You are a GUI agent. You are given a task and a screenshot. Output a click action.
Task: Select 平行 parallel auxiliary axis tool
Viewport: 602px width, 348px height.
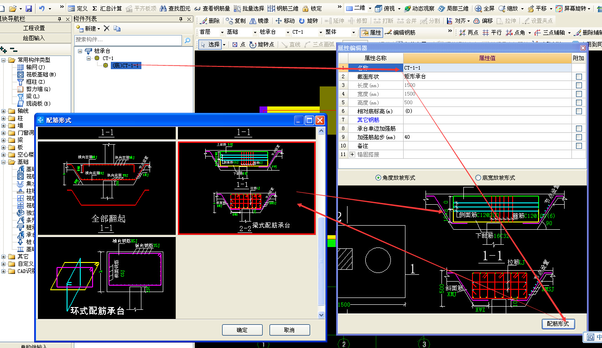492,33
